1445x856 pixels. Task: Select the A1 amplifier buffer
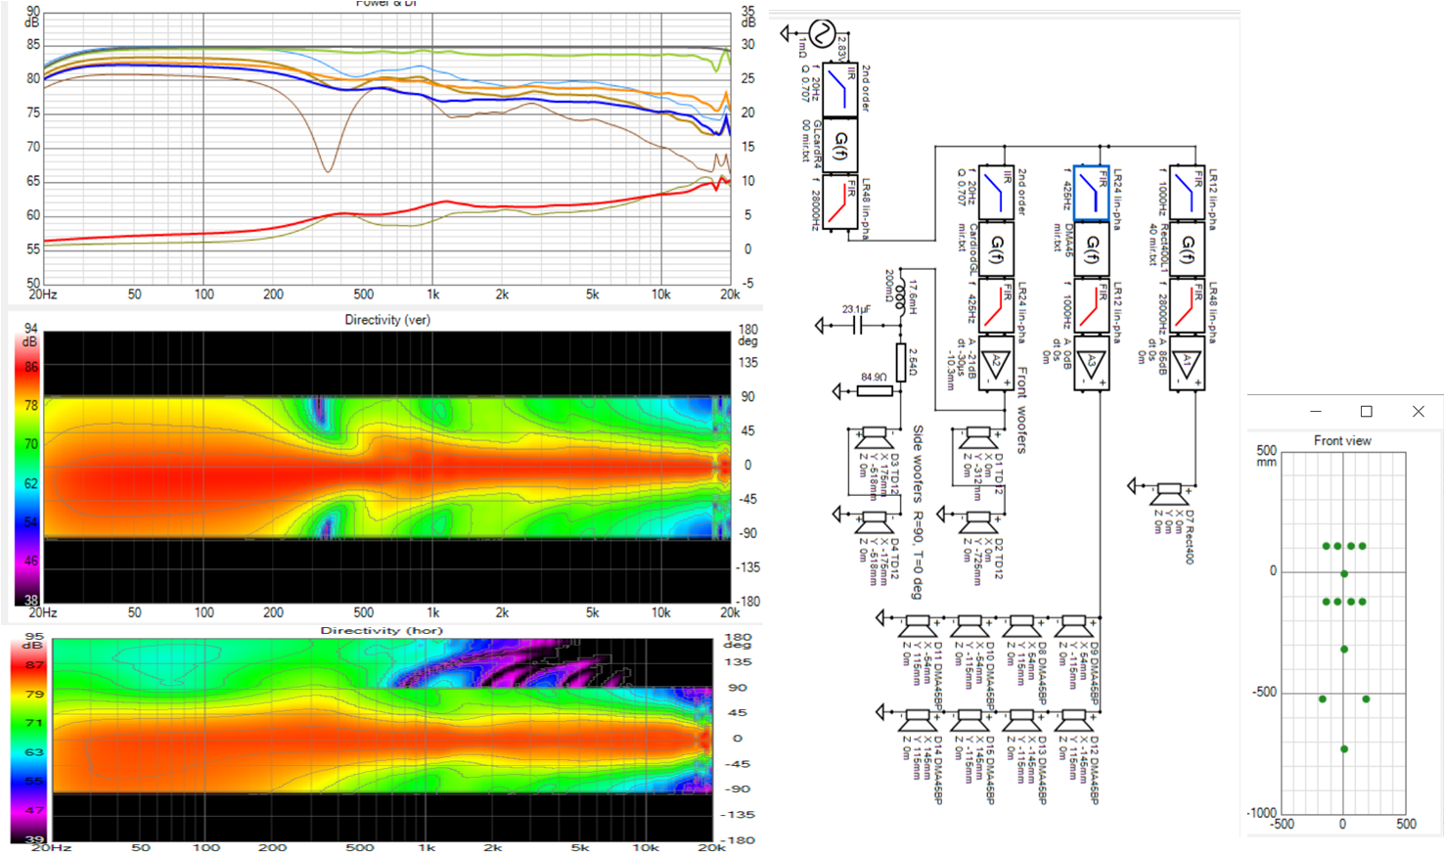[x=1187, y=363]
